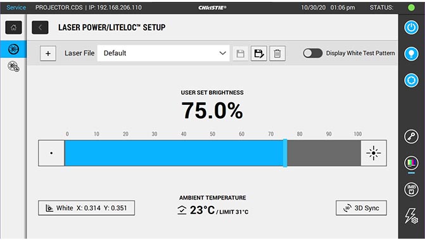Click the projector power icon

[411, 27]
